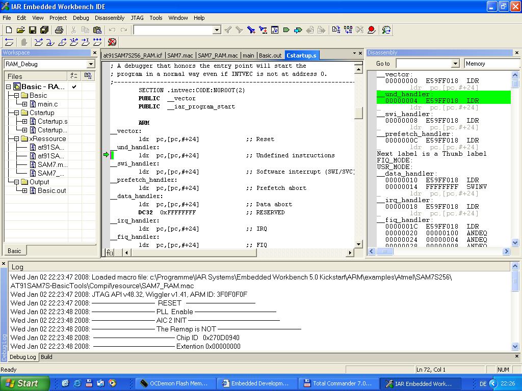Image resolution: width=522 pixels, height=391 pixels.
Task: Switch to Embedded Developm... taskbar window
Action: point(257,383)
